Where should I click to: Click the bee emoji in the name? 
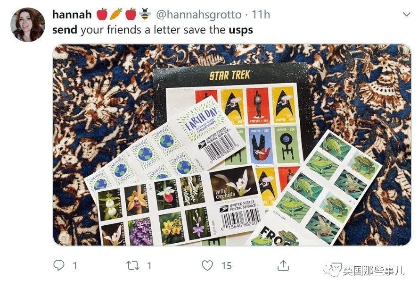145,14
